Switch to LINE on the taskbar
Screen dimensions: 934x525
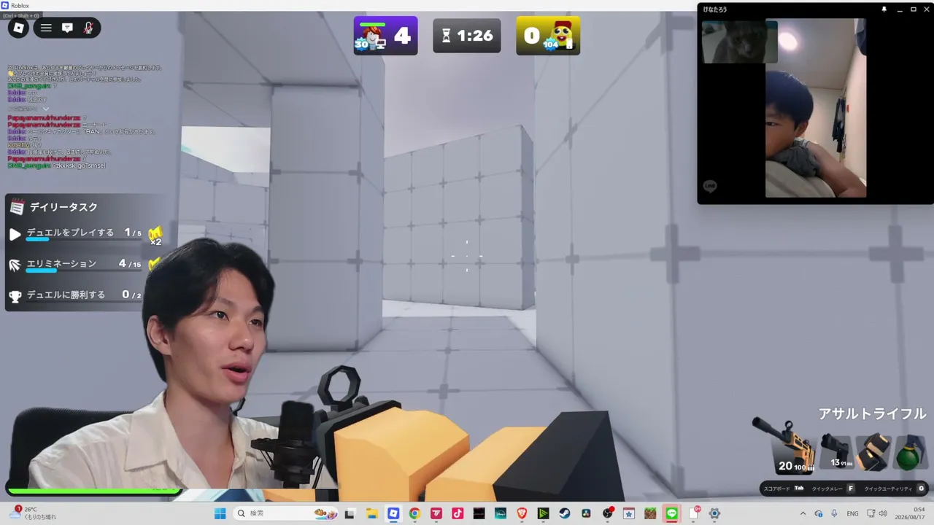pyautogui.click(x=672, y=513)
